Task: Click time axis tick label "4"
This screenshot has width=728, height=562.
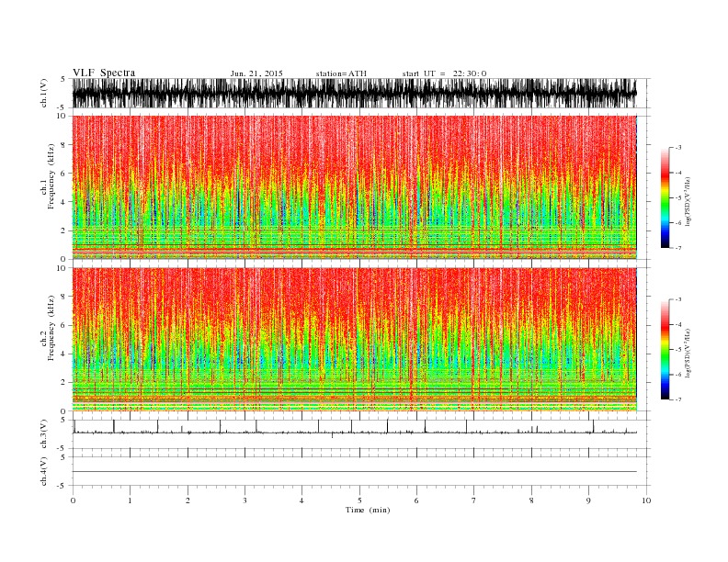Action: click(x=301, y=500)
